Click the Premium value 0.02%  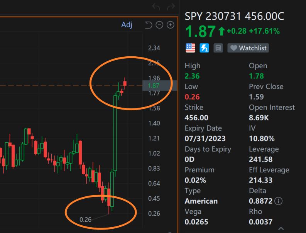195,180
